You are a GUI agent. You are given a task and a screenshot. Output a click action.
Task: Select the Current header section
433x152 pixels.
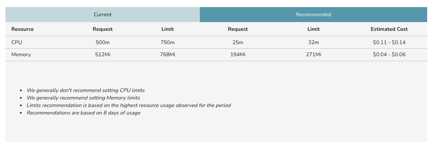point(103,15)
